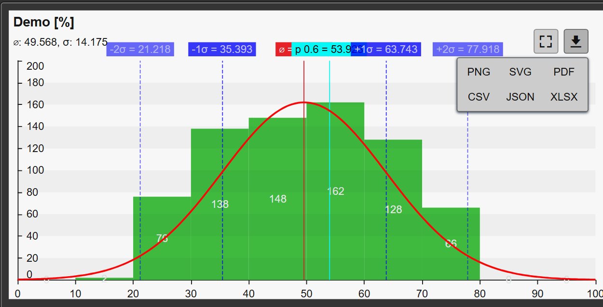This screenshot has height=307, width=603.
Task: Export data as XLSX
Action: click(x=564, y=97)
